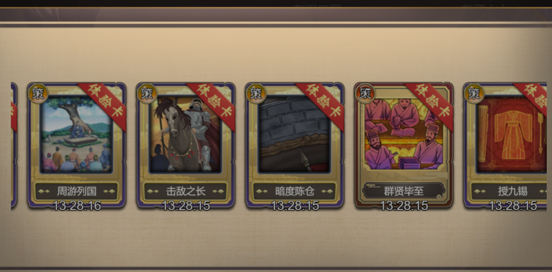552x272 pixels.
Task: Select the 授九锡 red robe artwork
Action: pyautogui.click(x=511, y=135)
